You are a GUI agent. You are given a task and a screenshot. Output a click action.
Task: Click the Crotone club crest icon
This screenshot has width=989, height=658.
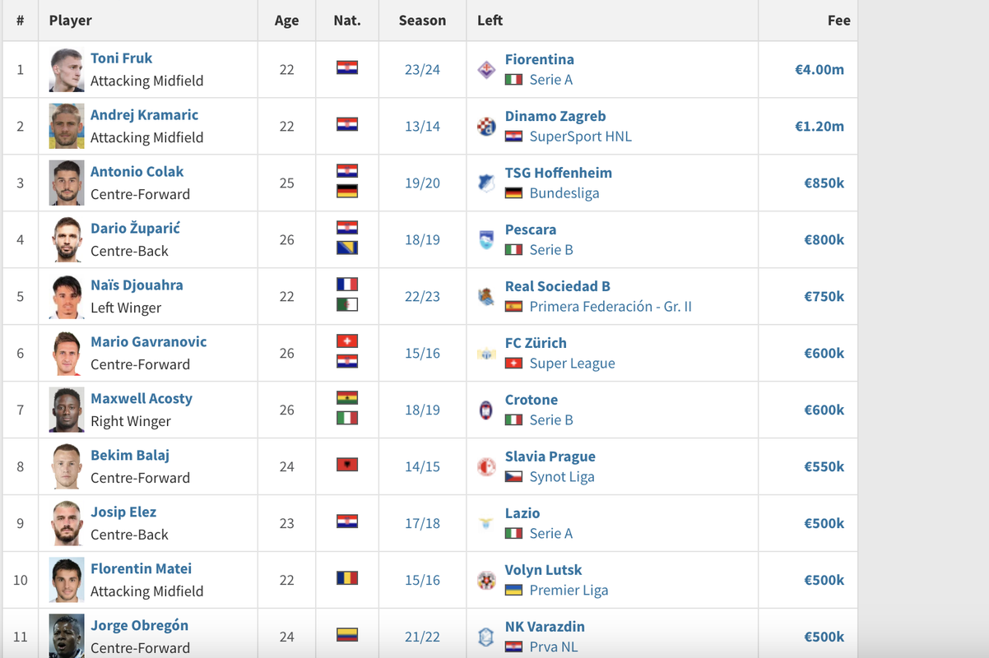coord(486,410)
